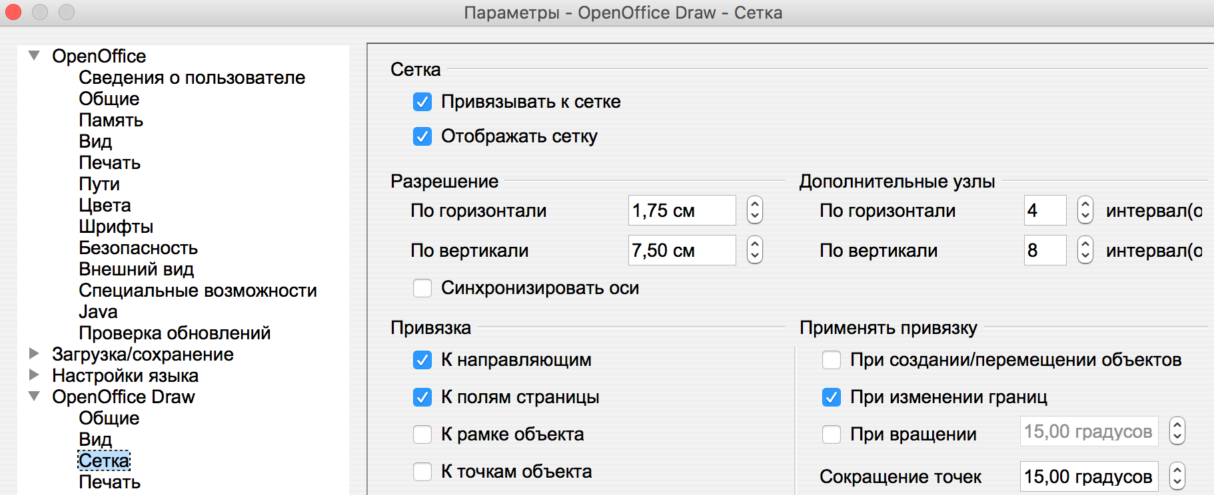Open Проверка обновлений settings page
Screen dimensions: 1214x495
pyautogui.click(x=175, y=333)
